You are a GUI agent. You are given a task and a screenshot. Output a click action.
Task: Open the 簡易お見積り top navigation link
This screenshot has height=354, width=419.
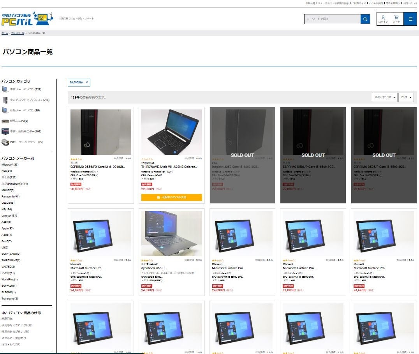[x=393, y=3]
